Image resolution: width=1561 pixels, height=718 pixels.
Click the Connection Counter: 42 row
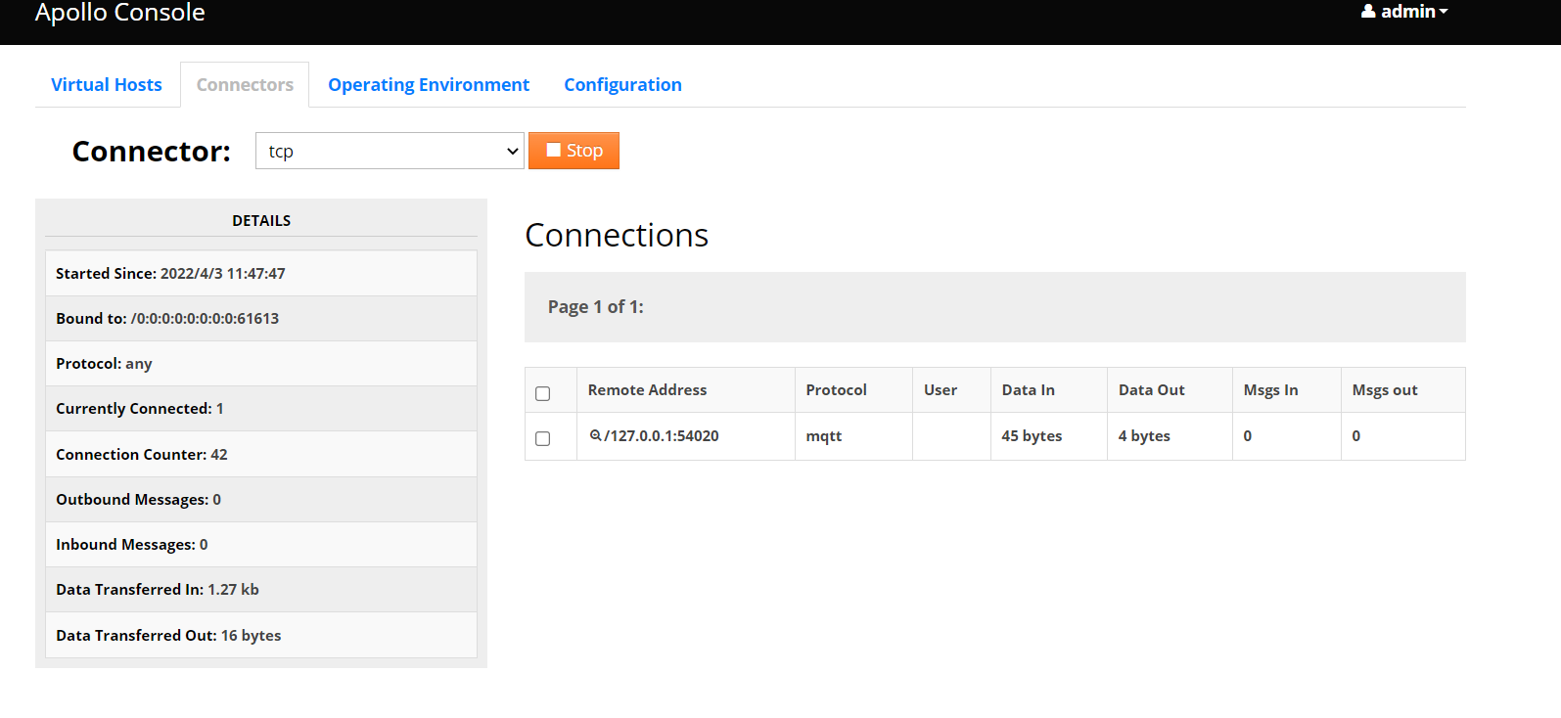[261, 455]
